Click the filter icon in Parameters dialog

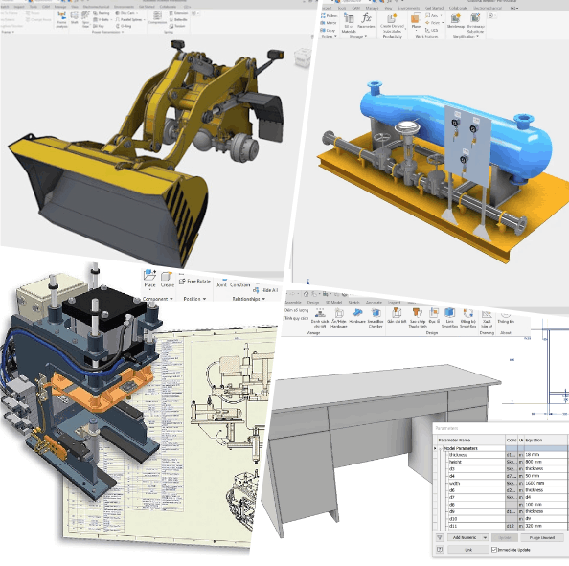click(440, 537)
